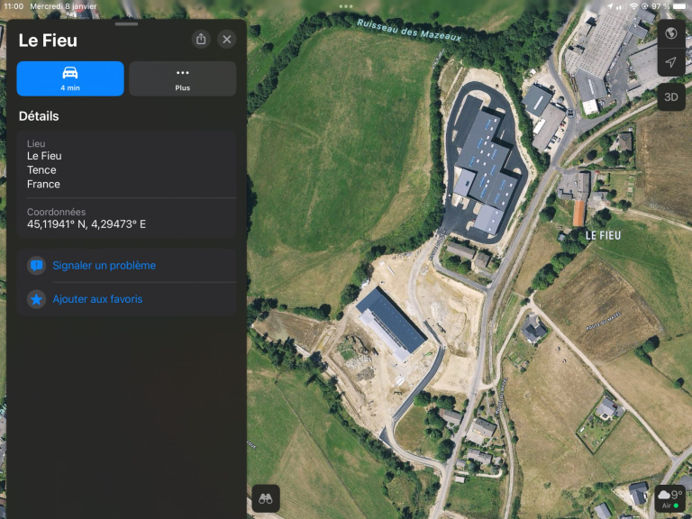Tap the clock showing 11:00
Image resolution: width=692 pixels, height=519 pixels.
14,6
